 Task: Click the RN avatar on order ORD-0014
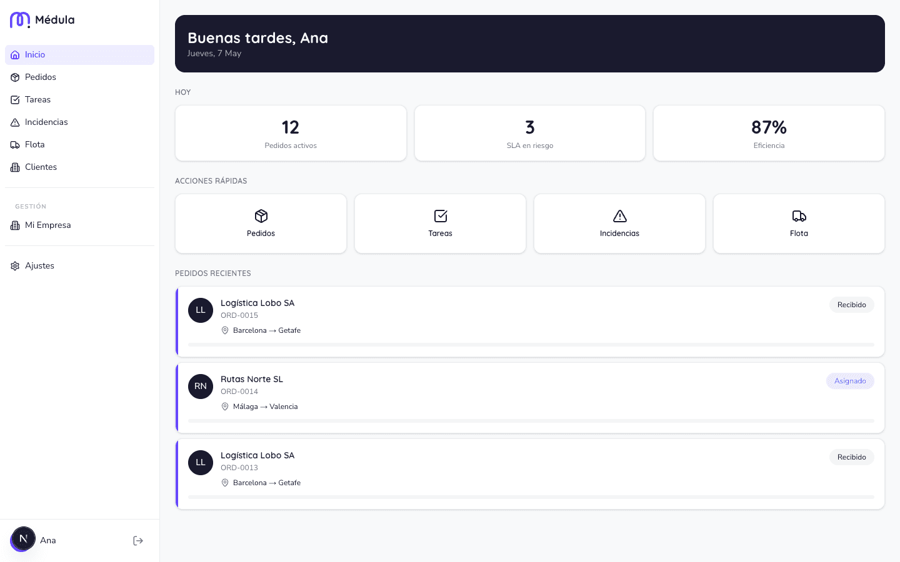coord(201,387)
